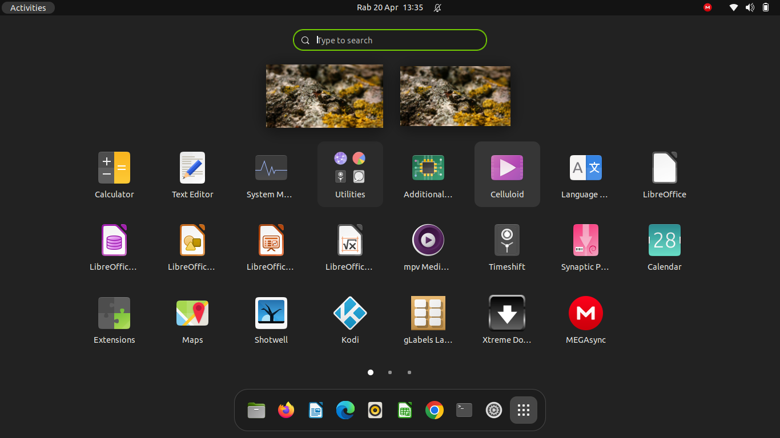The image size is (780, 438).
Task: Launch gLabels Label Designer
Action: point(428,319)
